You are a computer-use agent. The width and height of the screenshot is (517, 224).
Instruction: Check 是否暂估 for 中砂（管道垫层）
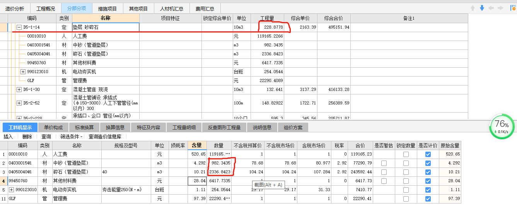tap(384, 163)
